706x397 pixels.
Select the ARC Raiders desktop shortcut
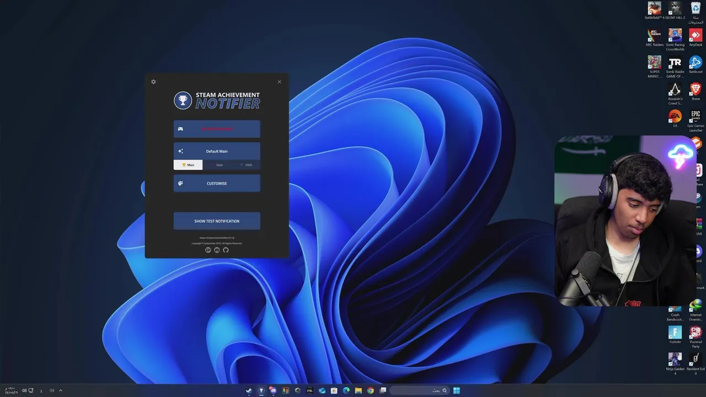pos(655,38)
